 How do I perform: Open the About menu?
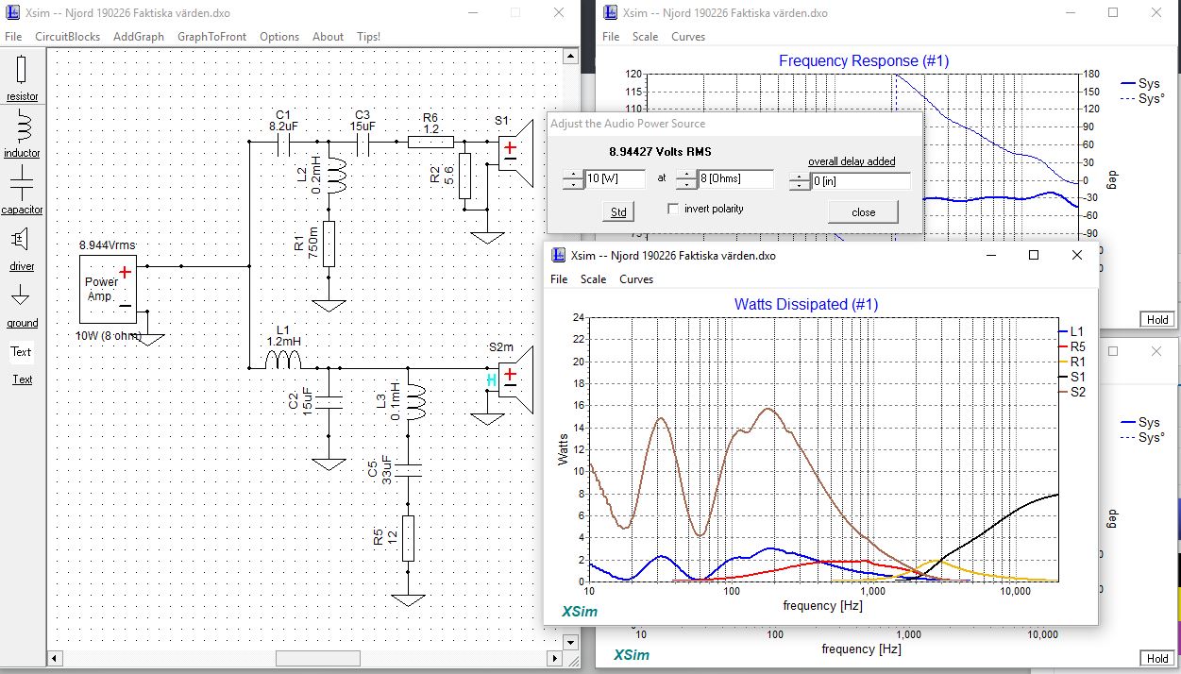tap(328, 36)
